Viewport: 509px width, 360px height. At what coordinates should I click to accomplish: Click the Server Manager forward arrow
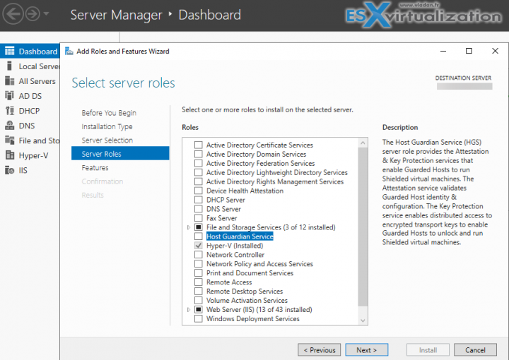[x=33, y=14]
